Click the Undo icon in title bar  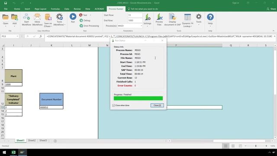point(14,3)
